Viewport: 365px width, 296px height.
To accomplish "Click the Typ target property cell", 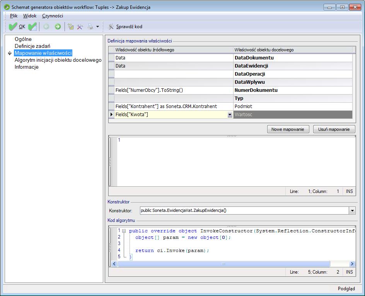I will tap(293, 98).
